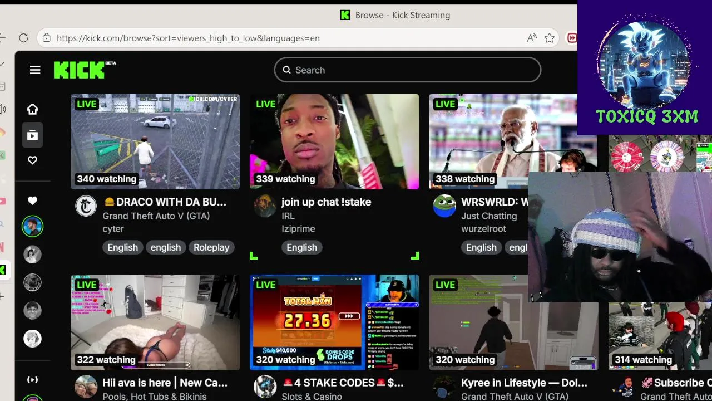Open the 340 watching GTA stream thumbnail
This screenshot has width=712, height=401.
pos(155,141)
